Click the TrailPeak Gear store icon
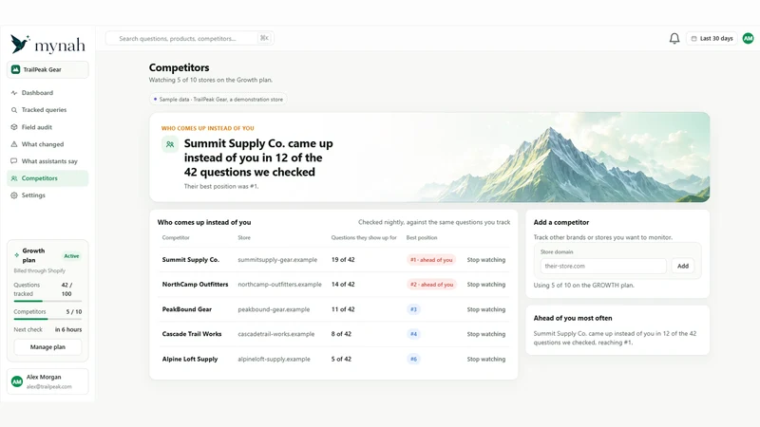 pos(15,69)
